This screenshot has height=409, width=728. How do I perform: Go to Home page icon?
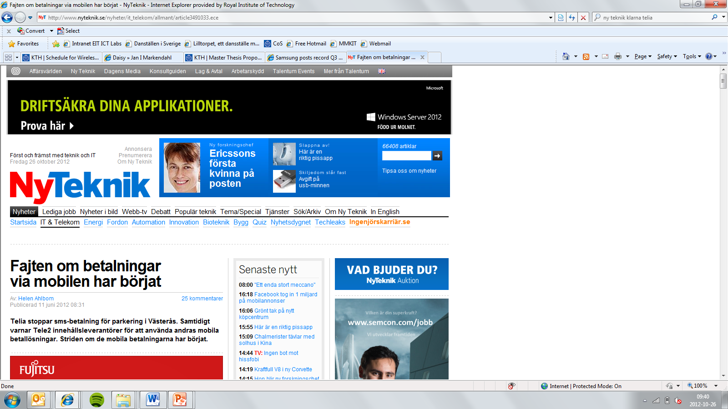566,56
